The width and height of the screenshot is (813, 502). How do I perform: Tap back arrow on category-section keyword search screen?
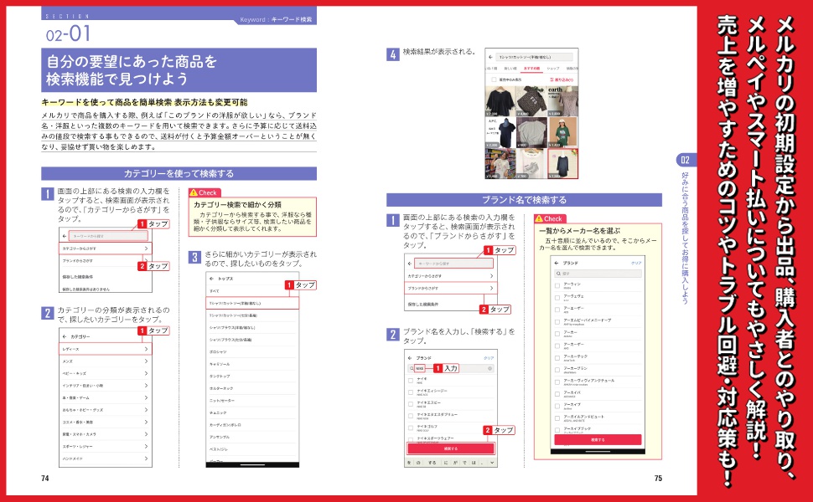(x=65, y=236)
